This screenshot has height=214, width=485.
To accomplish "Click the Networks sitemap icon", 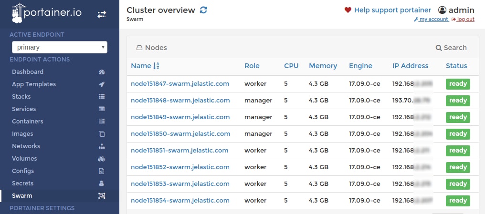I will point(102,146).
